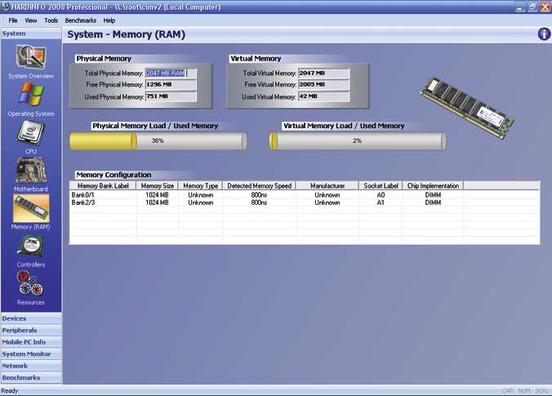Image resolution: width=552 pixels, height=396 pixels.
Task: Sort by Manufacturer column header
Action: tap(327, 185)
